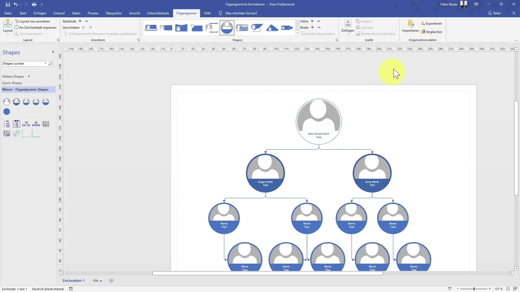Click Importieren organisation data
This screenshot has width=520, height=292.
410,26
